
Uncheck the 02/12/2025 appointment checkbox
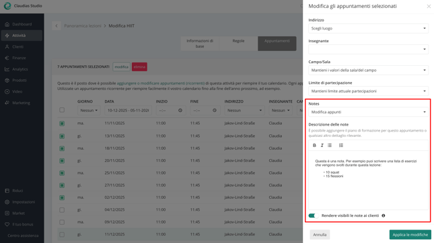(x=62, y=198)
